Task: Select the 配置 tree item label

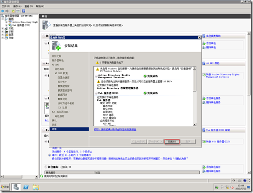Action: [11, 35]
